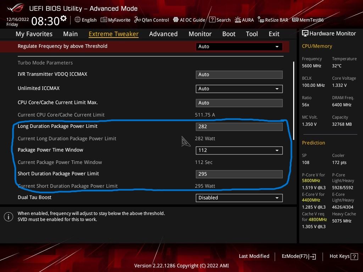Viewport: 363px width, 272px height.
Task: Click the 1.332 V core voltage reading
Action: pos(339,85)
